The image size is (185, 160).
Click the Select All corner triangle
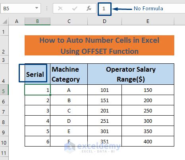coord(5,21)
